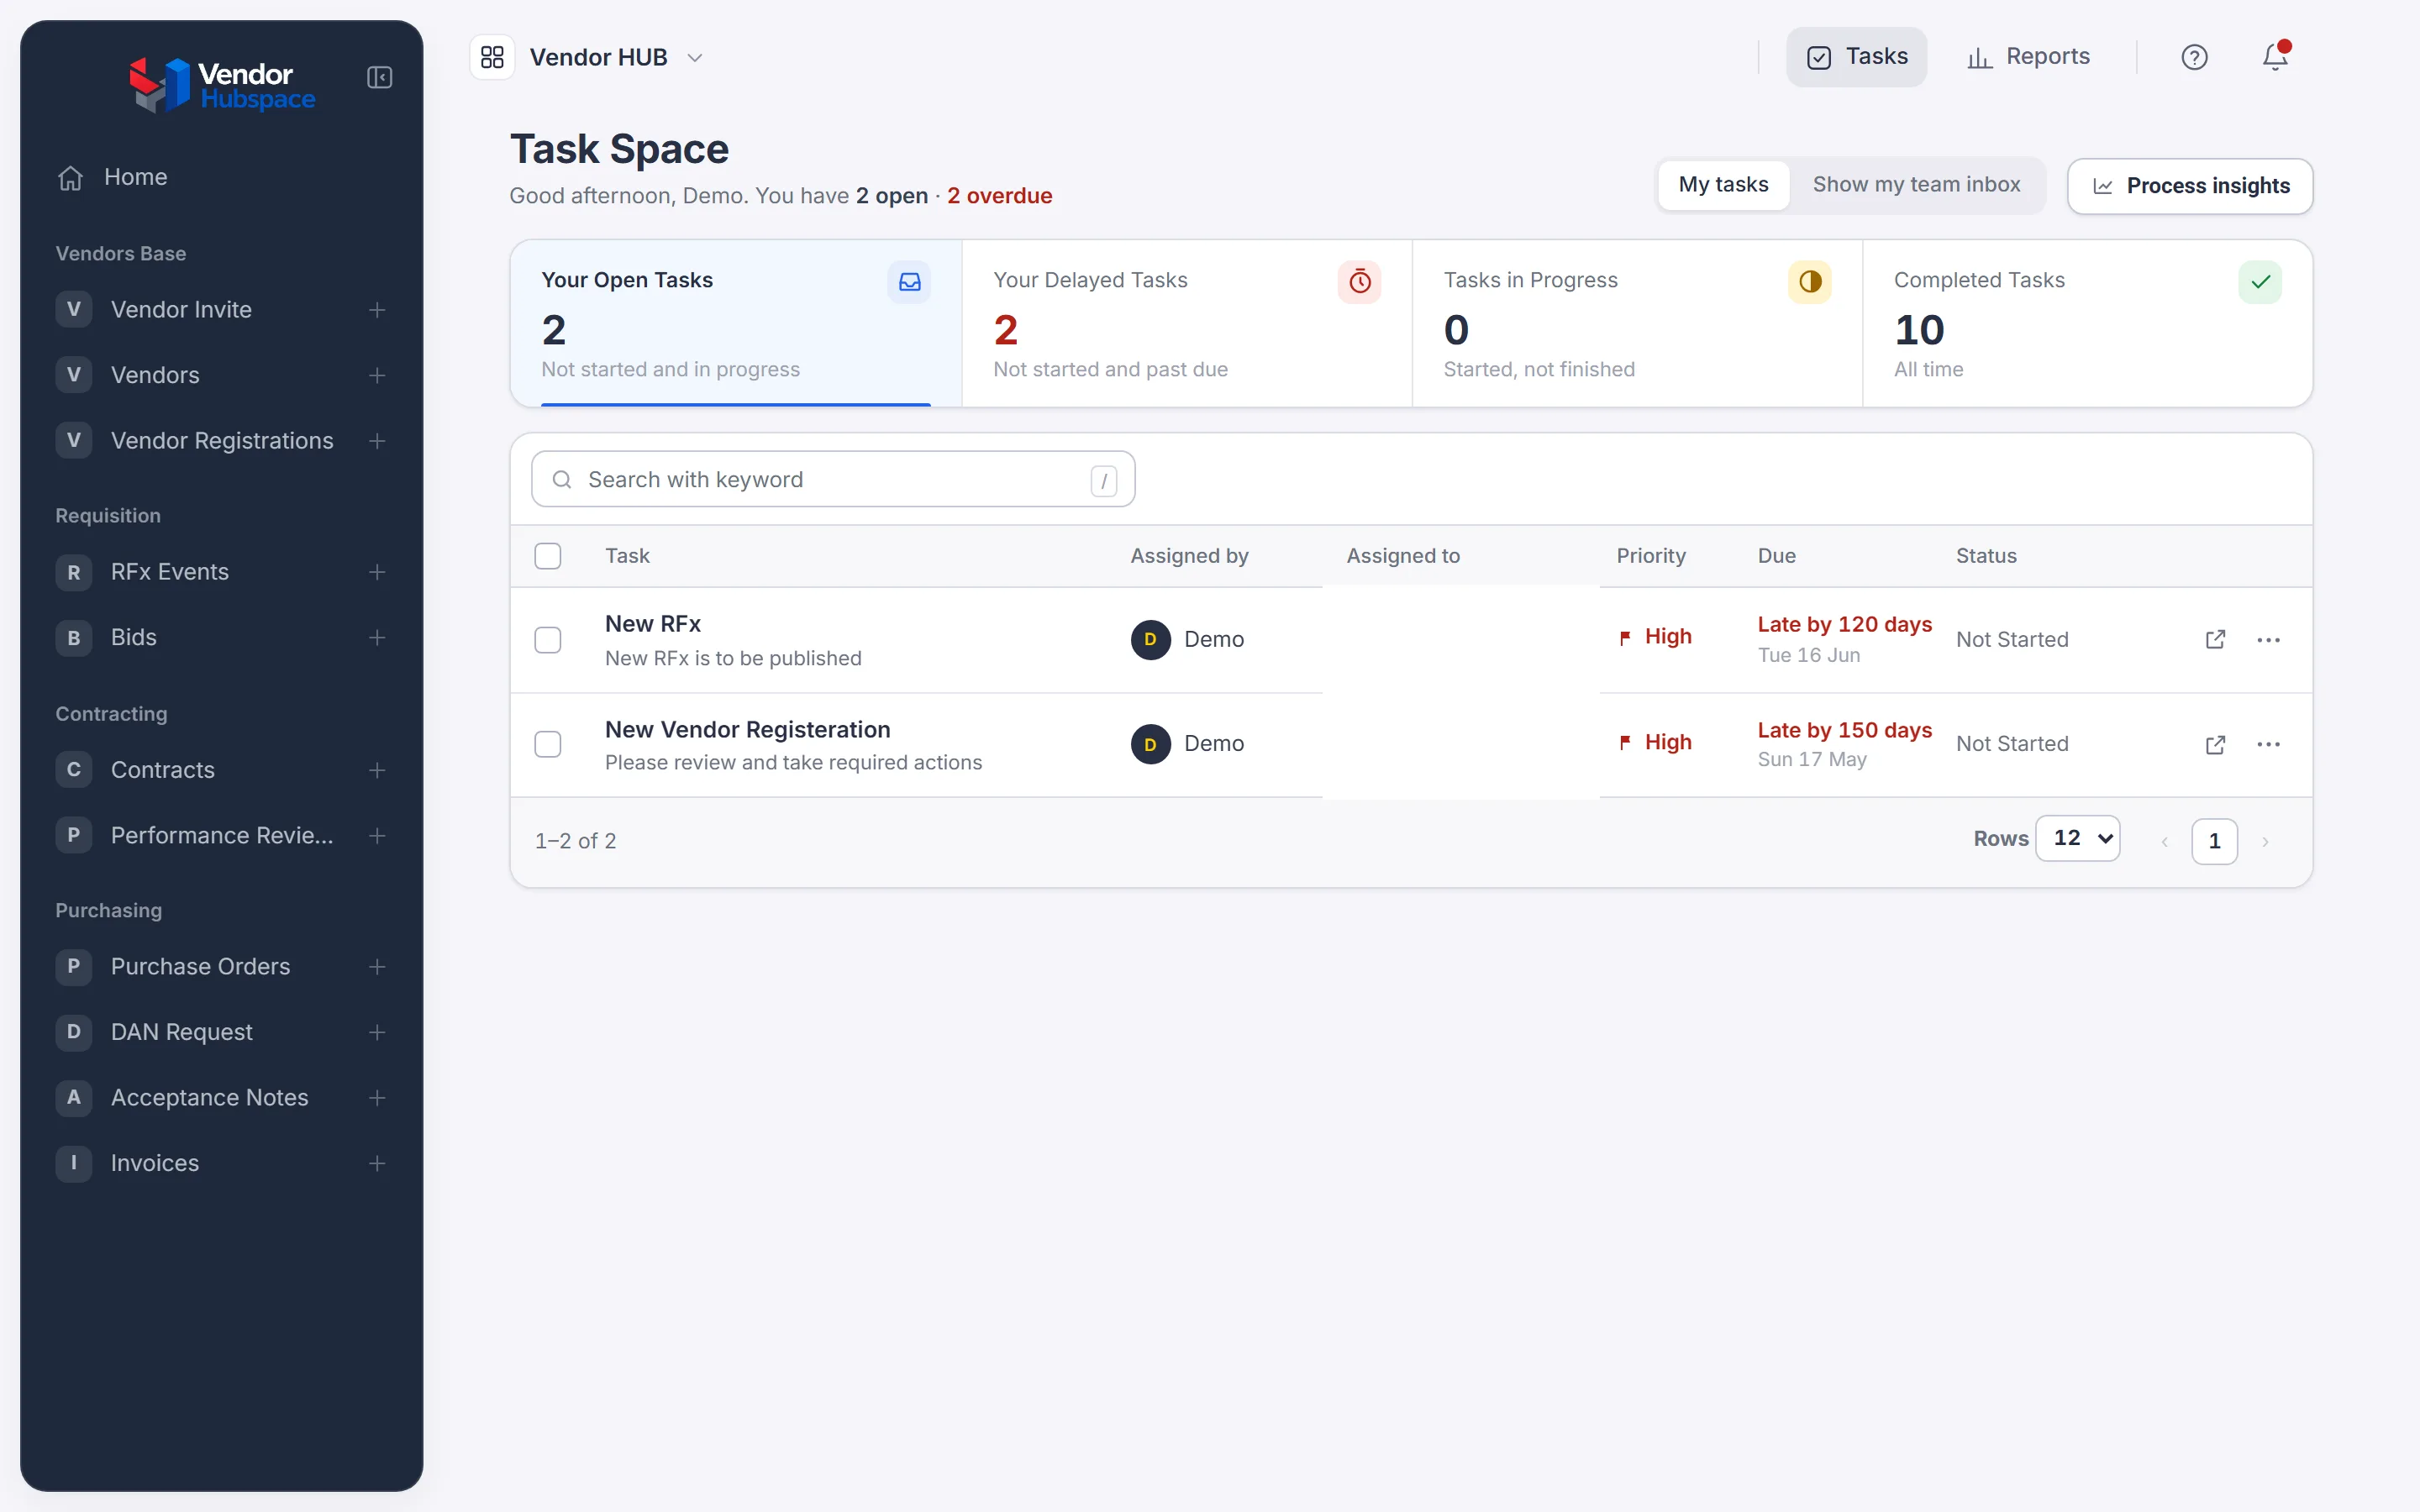Image resolution: width=2420 pixels, height=1512 pixels.
Task: Focus the Search with keyword field
Action: (x=833, y=479)
